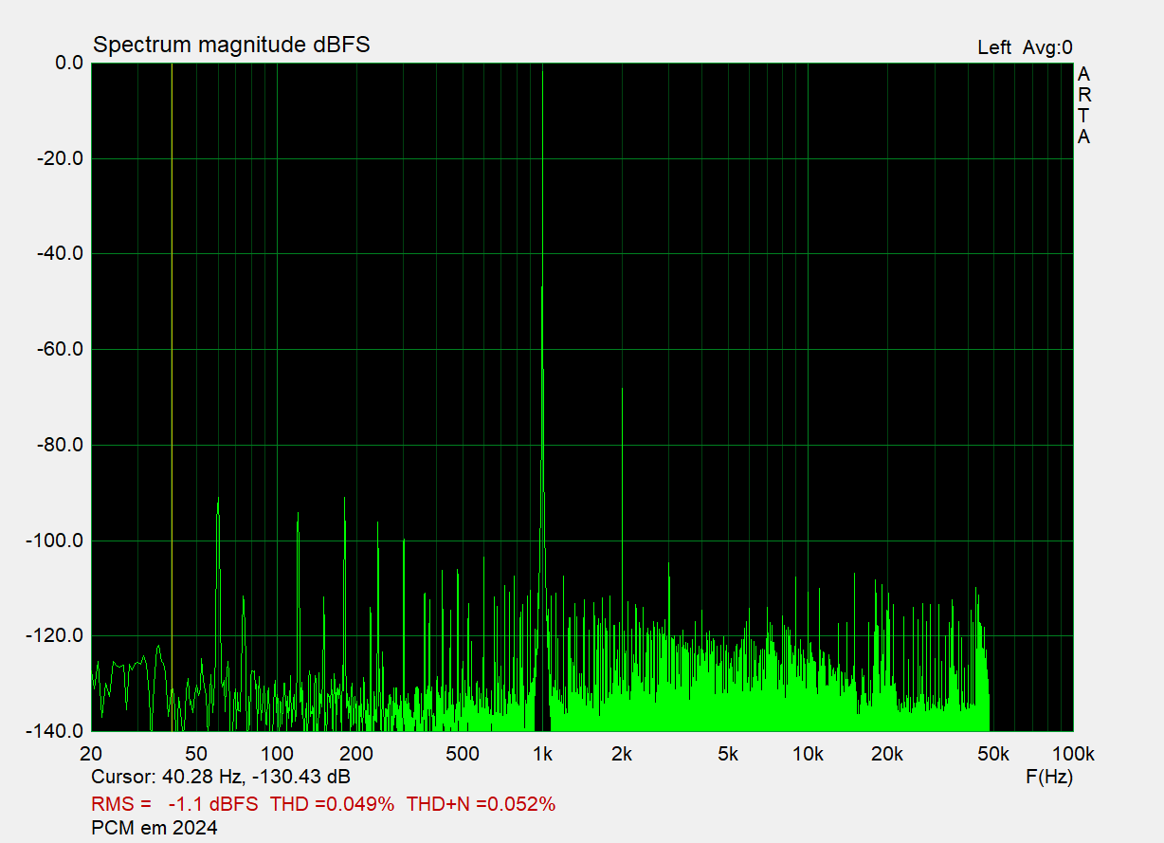Click the 2 kHz second harmonic peak
This screenshot has height=843, width=1164.
coord(622,390)
